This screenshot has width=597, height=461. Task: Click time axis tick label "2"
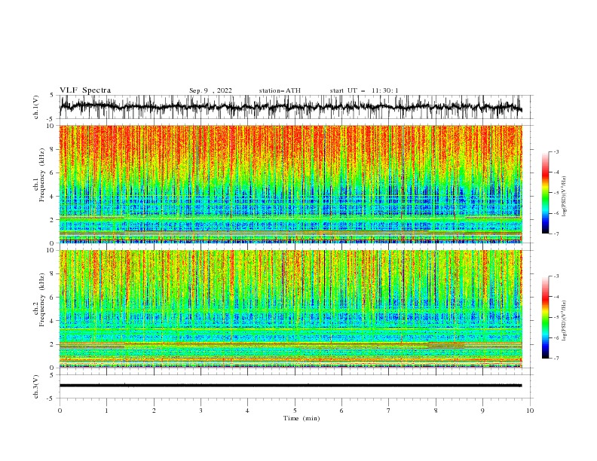(x=154, y=411)
